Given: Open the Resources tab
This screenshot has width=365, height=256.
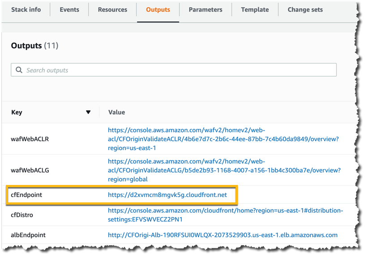Looking at the screenshot, I should pyautogui.click(x=112, y=10).
